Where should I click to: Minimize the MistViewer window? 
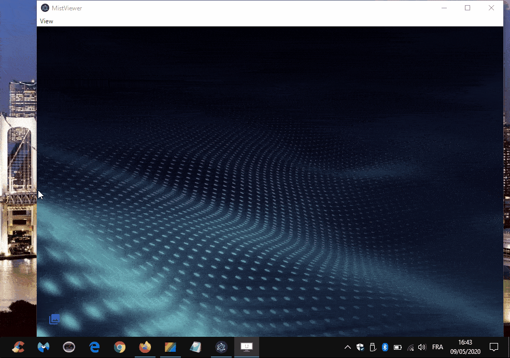click(x=444, y=8)
